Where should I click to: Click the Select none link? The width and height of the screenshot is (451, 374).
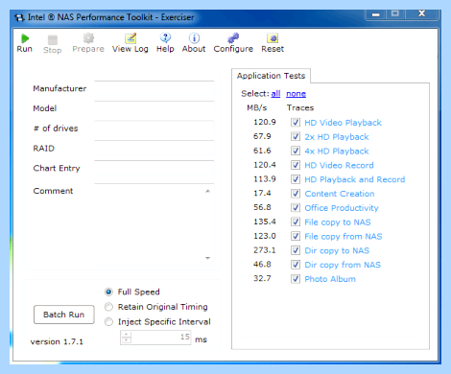click(x=296, y=94)
